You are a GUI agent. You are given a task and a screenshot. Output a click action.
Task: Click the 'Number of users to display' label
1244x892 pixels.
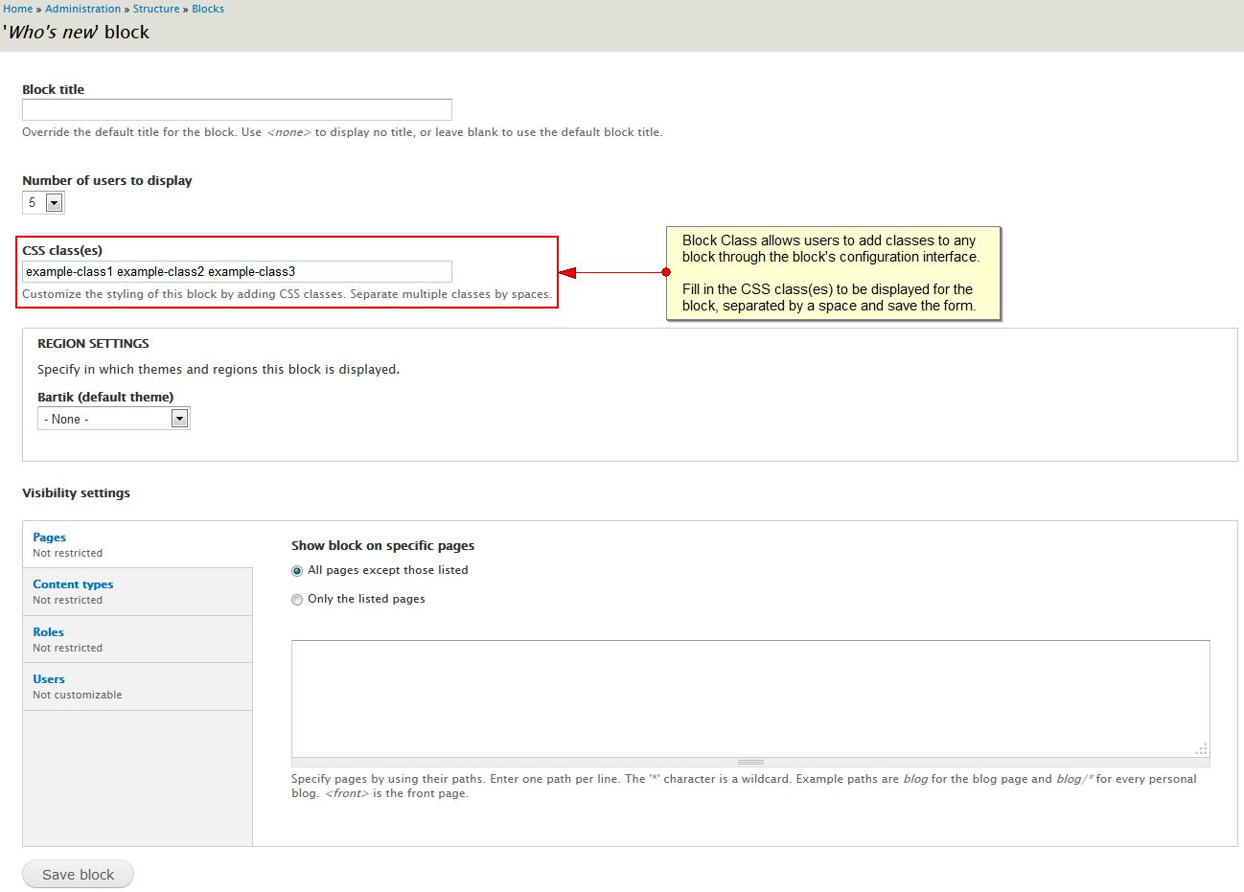tap(106, 180)
